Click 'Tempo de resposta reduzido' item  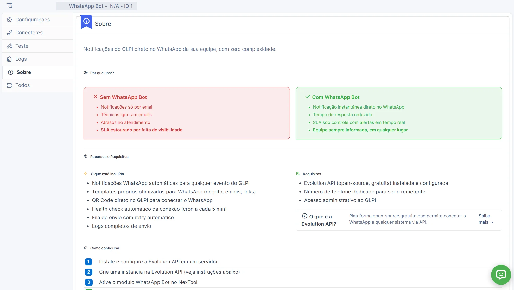click(342, 115)
